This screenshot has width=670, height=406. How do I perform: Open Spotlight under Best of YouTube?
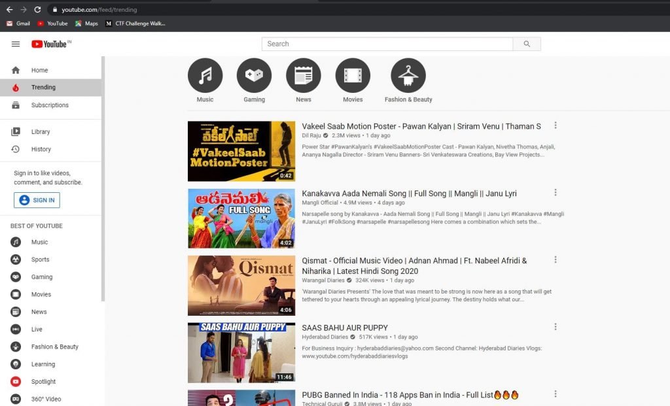tap(51, 382)
